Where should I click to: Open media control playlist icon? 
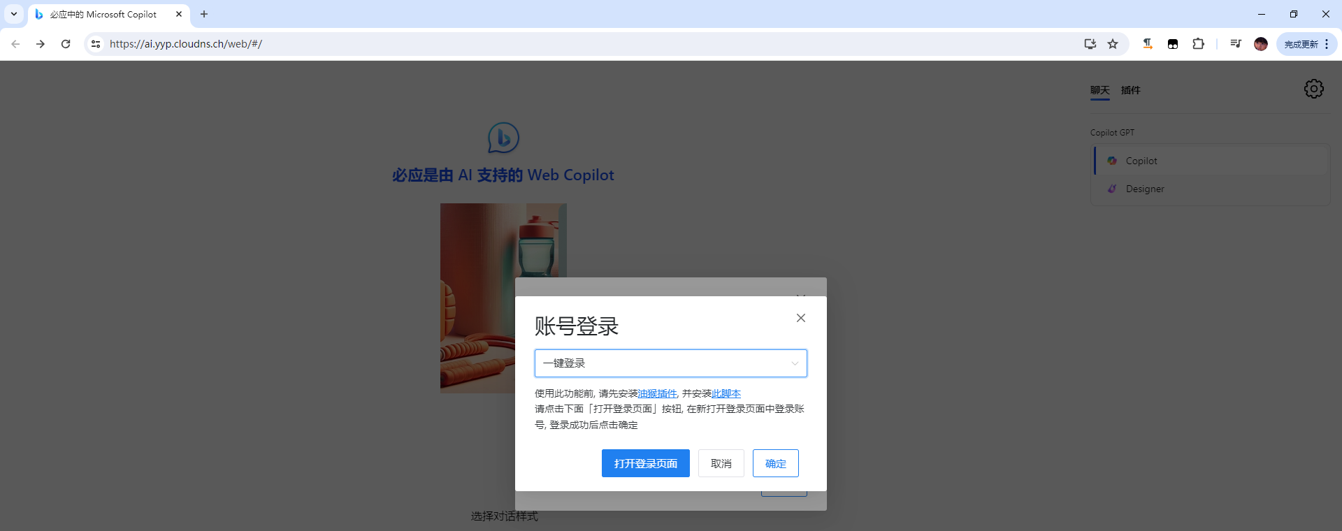[x=1235, y=44]
